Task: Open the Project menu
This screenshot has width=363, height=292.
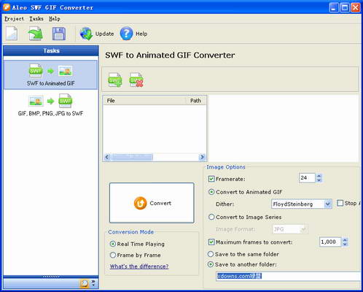Action: point(14,19)
